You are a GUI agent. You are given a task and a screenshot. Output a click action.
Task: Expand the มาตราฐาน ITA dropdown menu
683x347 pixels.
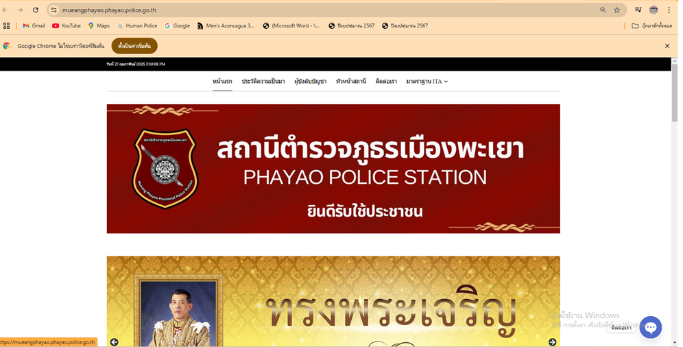click(x=427, y=82)
